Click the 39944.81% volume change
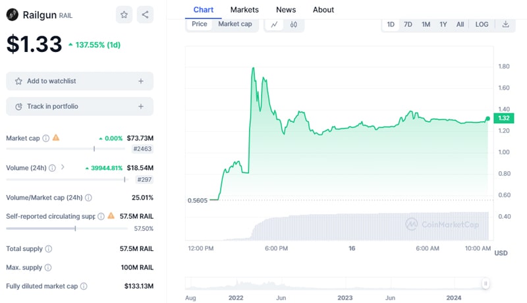This screenshot has height=303, width=527. click(104, 167)
